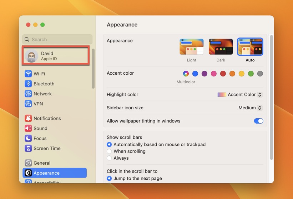
Task: Select the yellow accent color
Action: point(241,74)
